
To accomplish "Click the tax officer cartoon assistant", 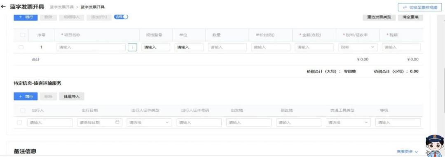I will [435, 145].
